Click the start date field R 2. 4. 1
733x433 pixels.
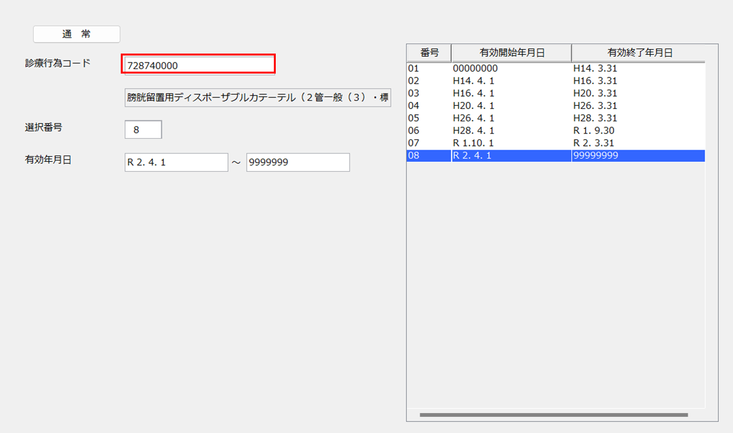(176, 163)
